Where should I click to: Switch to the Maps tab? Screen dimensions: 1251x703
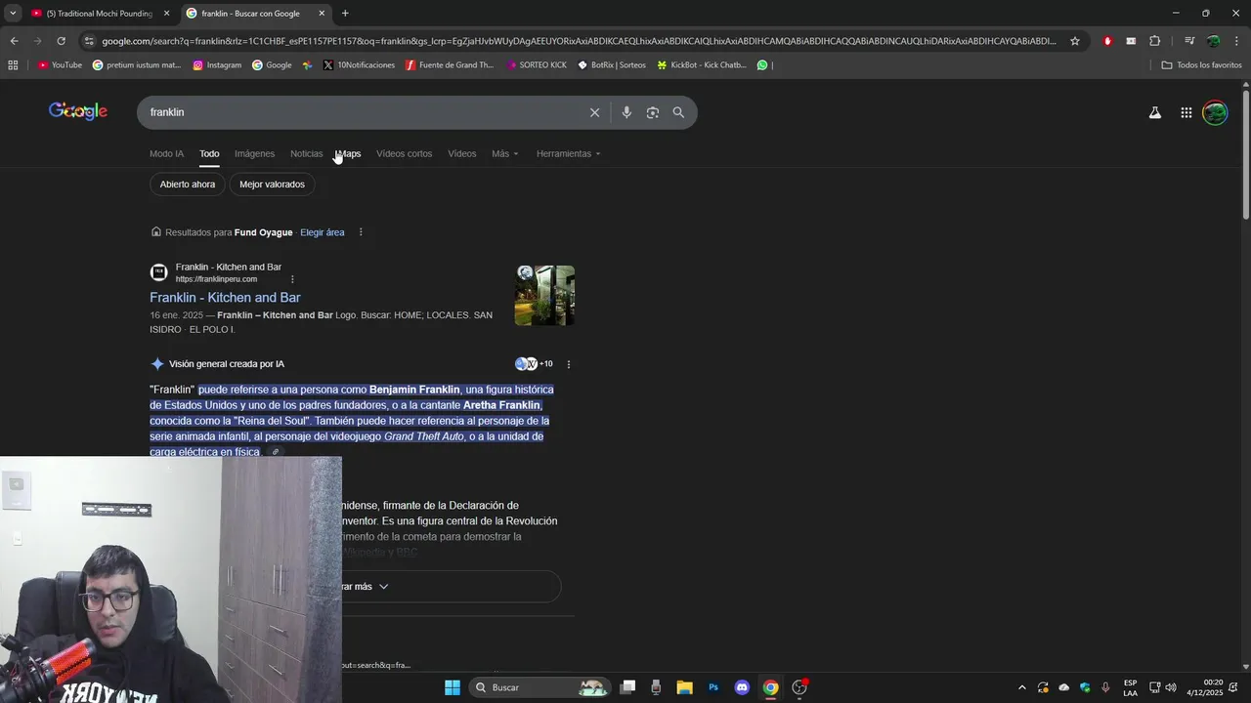(x=349, y=153)
